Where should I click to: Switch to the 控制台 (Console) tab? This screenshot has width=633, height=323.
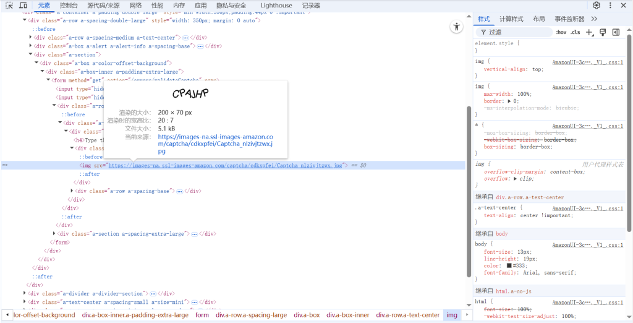(x=69, y=6)
